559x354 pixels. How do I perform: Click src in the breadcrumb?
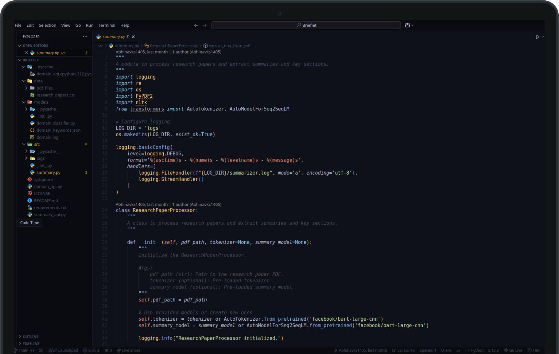tap(100, 46)
